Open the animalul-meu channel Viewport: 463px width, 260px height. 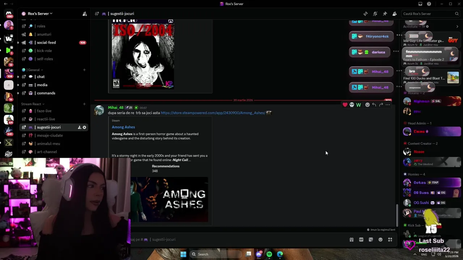54,144
